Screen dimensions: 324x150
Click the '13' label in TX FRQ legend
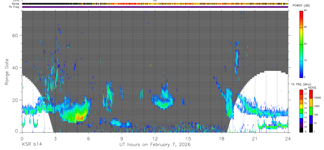click(x=305, y=113)
